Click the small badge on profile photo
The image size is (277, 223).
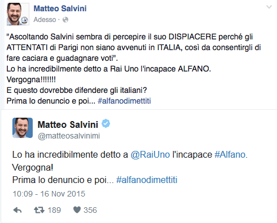pos(24,20)
